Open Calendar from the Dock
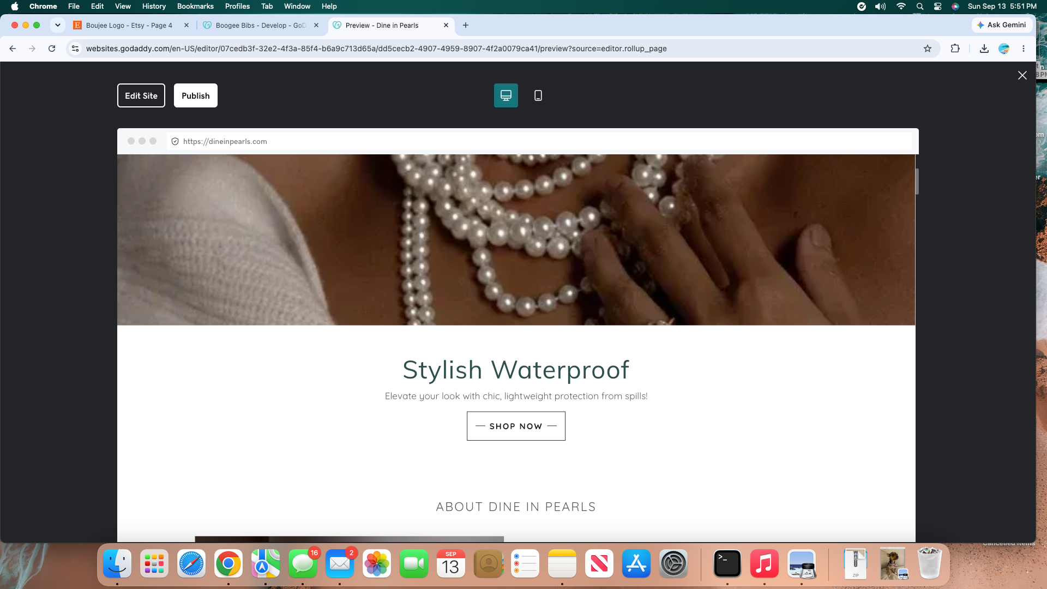 (x=451, y=563)
